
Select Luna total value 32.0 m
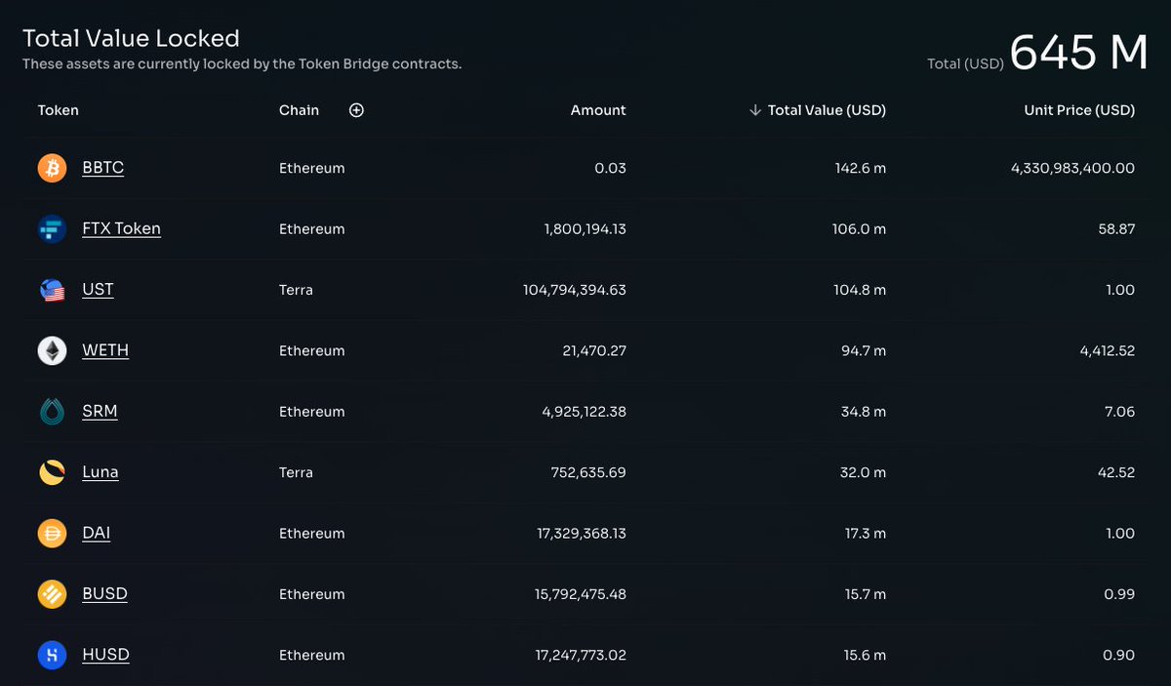[864, 472]
